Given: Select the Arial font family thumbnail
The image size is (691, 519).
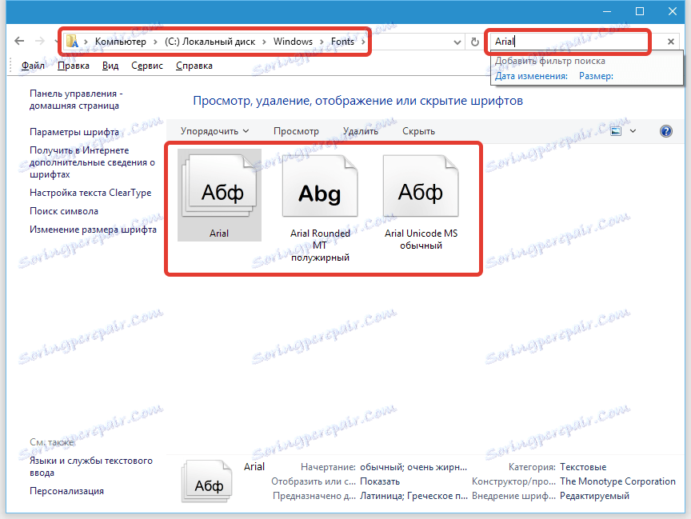Looking at the screenshot, I should (219, 195).
